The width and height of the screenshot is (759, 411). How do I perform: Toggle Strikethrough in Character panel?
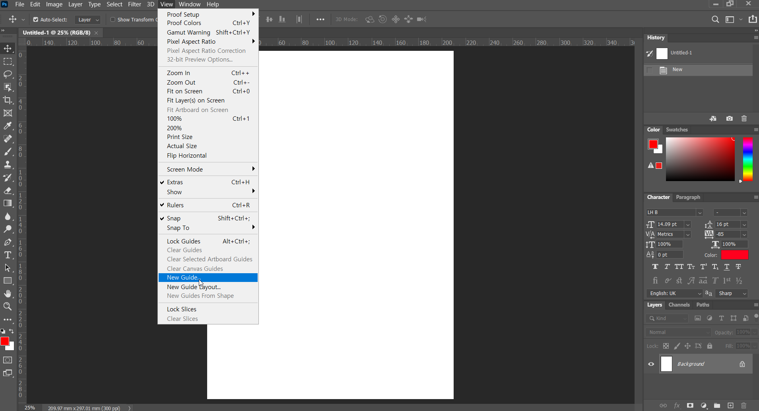point(738,267)
